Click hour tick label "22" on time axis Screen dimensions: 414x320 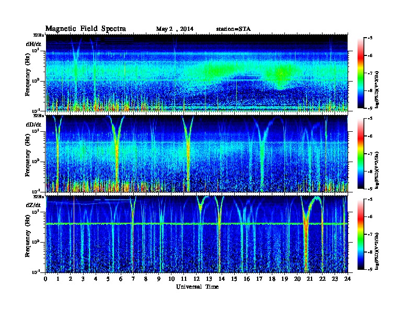point(323,279)
